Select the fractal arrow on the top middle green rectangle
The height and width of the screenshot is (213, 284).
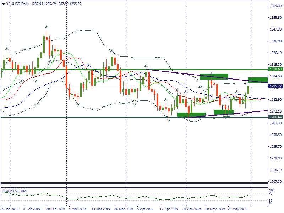(210, 75)
